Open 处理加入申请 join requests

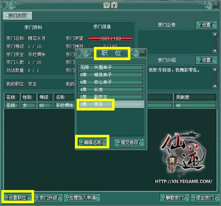[82, 198]
